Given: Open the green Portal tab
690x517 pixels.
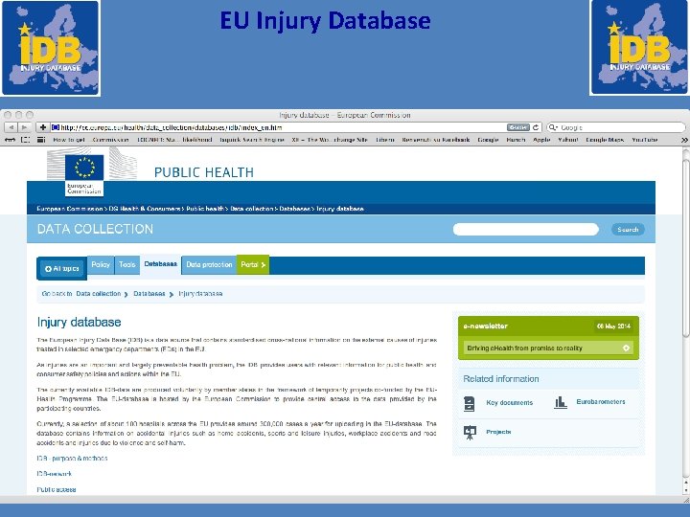Looking at the screenshot, I should tap(253, 264).
